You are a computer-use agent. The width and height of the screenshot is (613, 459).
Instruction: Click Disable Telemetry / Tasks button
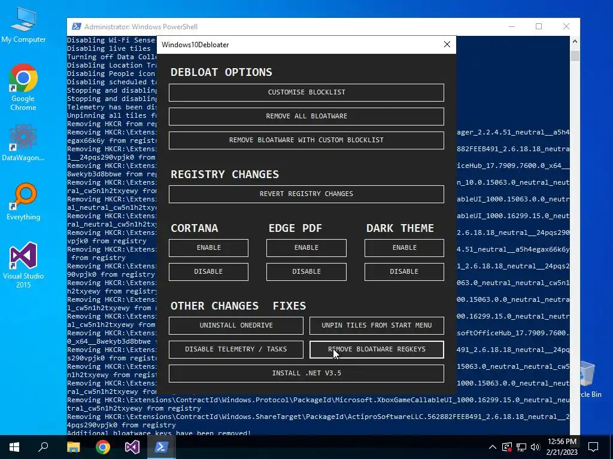click(236, 349)
